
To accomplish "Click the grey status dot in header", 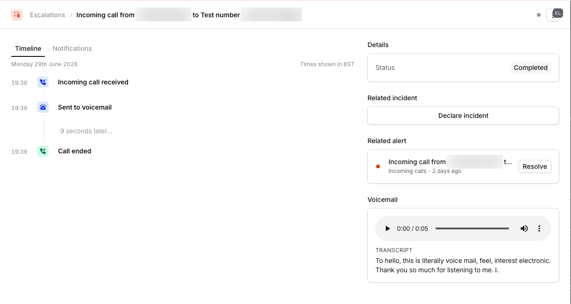I will [x=539, y=15].
